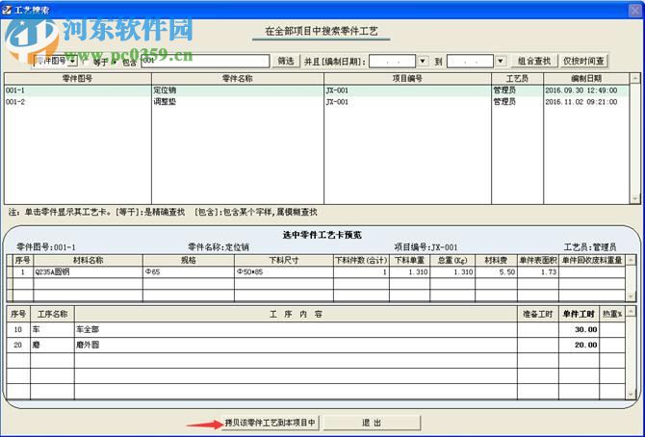
Task: Click the 工艺搜索 title bar app icon
Action: coord(7,10)
